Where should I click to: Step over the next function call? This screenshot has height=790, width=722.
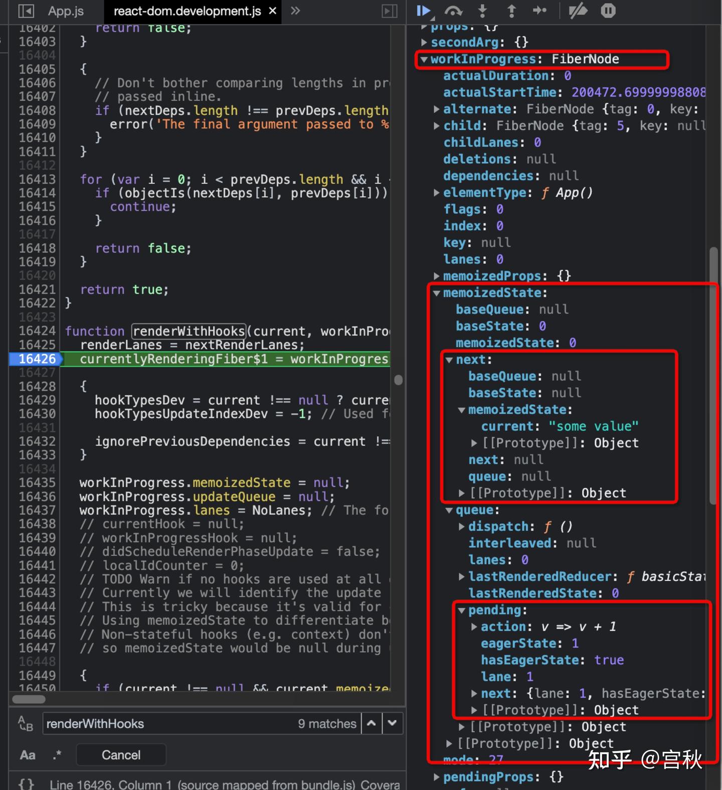pos(453,11)
